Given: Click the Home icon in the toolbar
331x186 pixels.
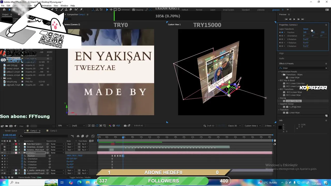Looking at the screenshot, I should tap(4, 10).
